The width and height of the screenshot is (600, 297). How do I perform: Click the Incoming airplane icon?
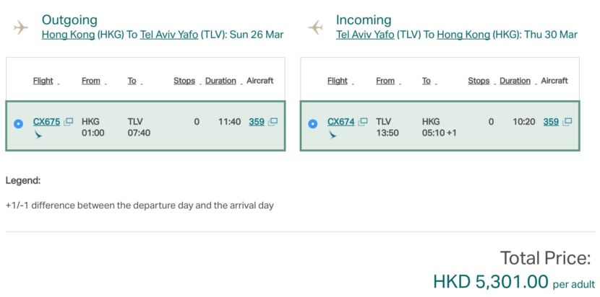pos(315,27)
